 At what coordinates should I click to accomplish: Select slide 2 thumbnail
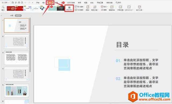pos(17,42)
